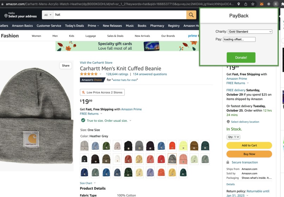Viewport: 284px width, 197px height.
Task: Click the yellow Add to Cart button
Action: pos(249,145)
